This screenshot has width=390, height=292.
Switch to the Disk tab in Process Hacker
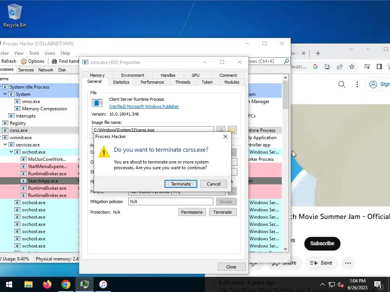(62, 70)
